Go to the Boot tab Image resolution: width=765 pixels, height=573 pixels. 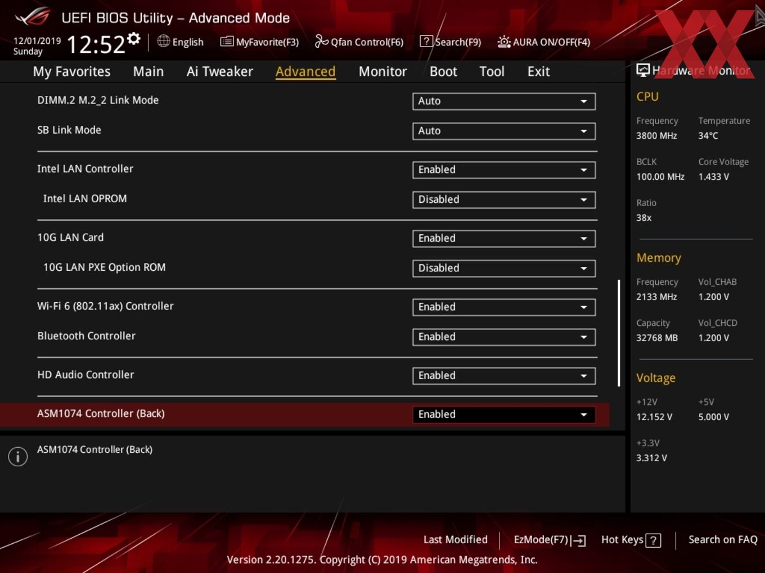pyautogui.click(x=443, y=71)
